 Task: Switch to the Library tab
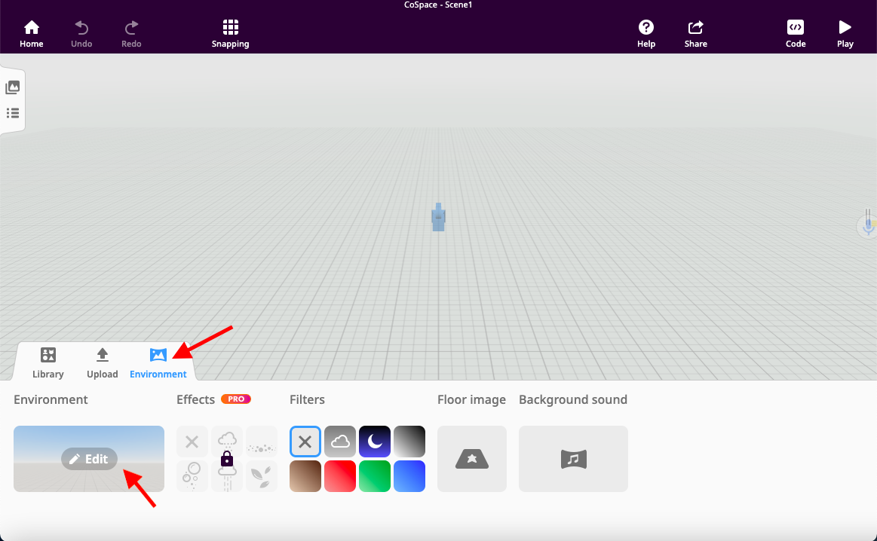(48, 362)
